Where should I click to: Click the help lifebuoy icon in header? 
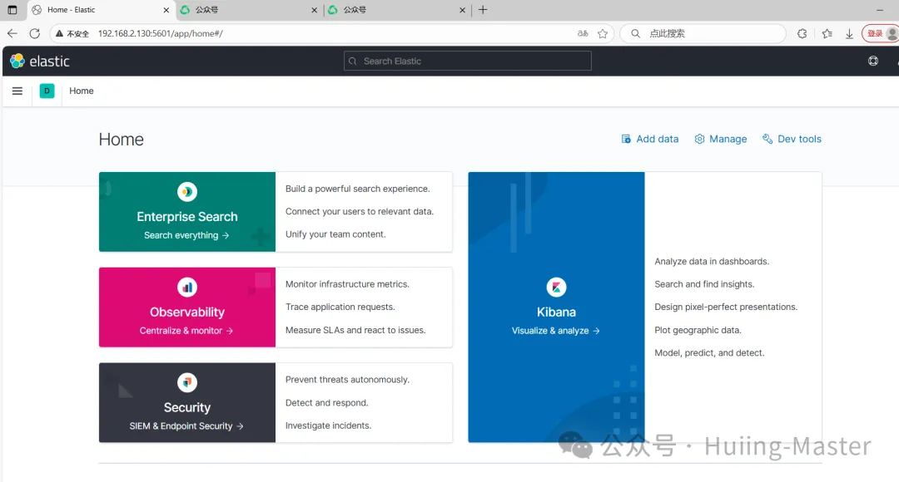coord(872,61)
